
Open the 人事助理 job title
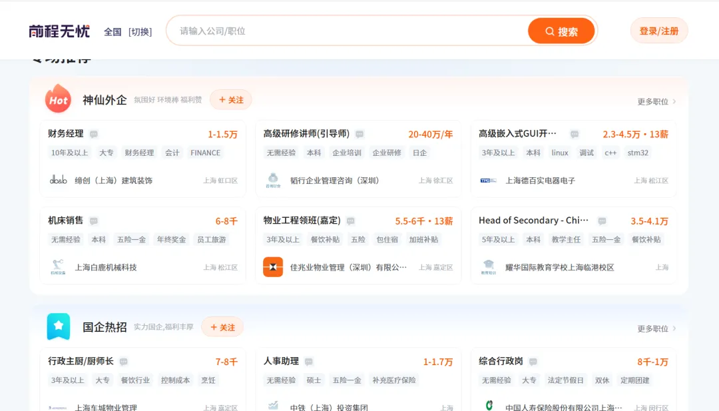[281, 361]
